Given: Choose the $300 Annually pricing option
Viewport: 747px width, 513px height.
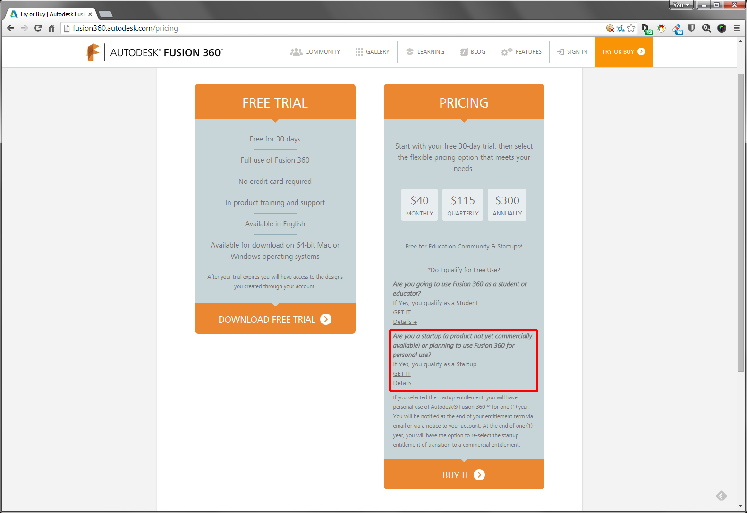Looking at the screenshot, I should pos(507,205).
